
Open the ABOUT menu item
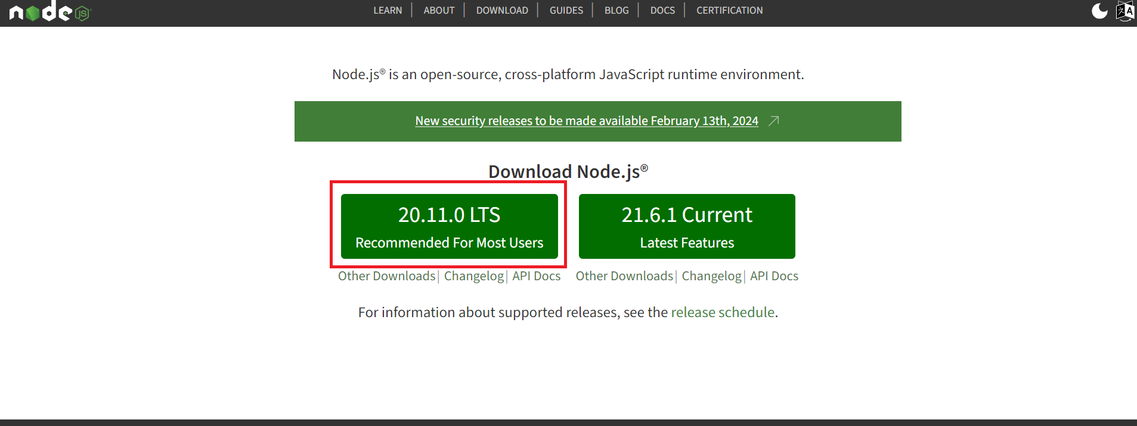pyautogui.click(x=439, y=10)
